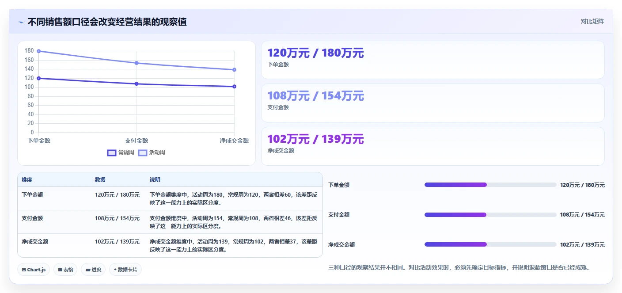Click the 活动周 data point at 支付金额
This screenshot has width=622, height=293.
(137, 63)
